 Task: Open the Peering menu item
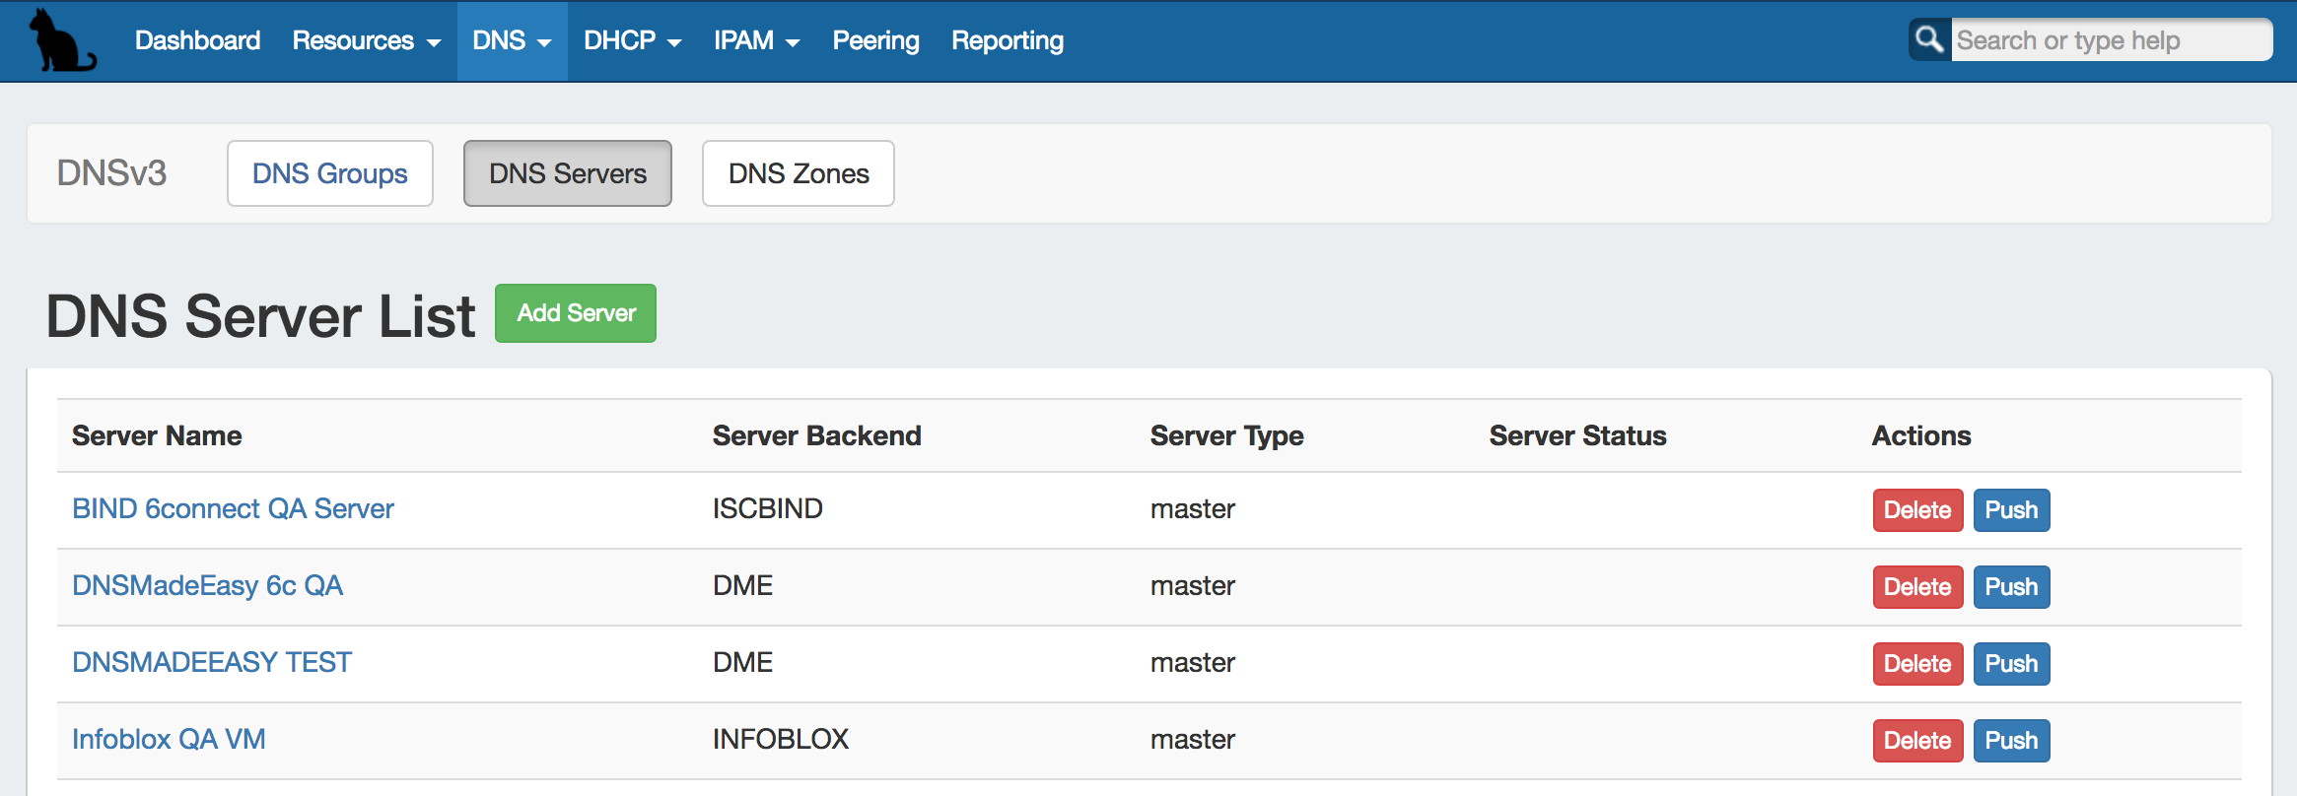coord(875,40)
